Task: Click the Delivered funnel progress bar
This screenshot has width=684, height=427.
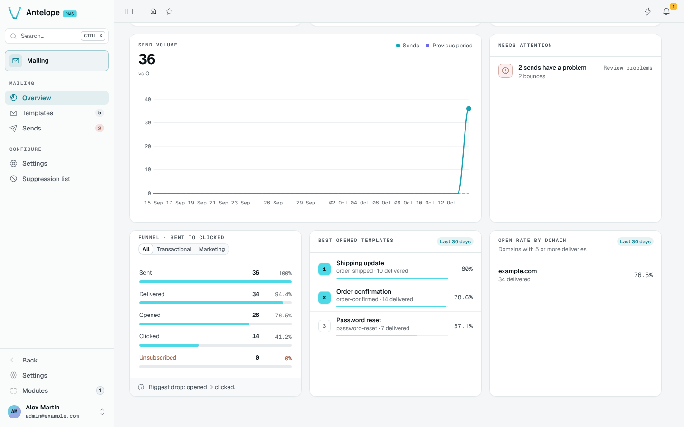Action: point(215,303)
